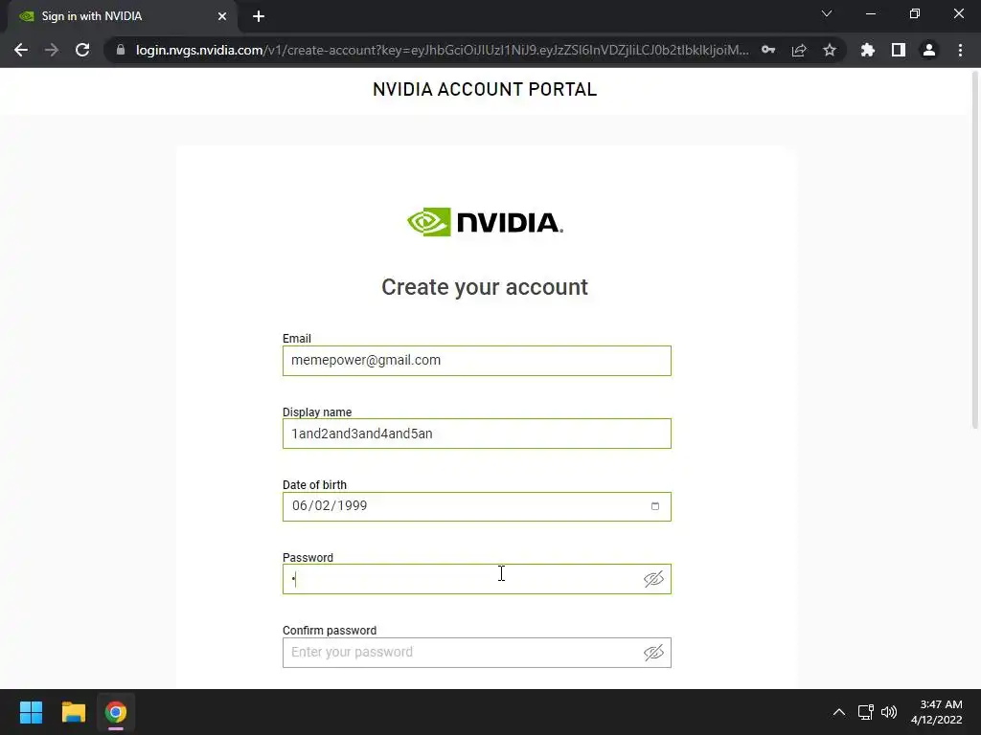Reload the NVIDIA account page
This screenshot has height=735, width=981.
(x=82, y=50)
